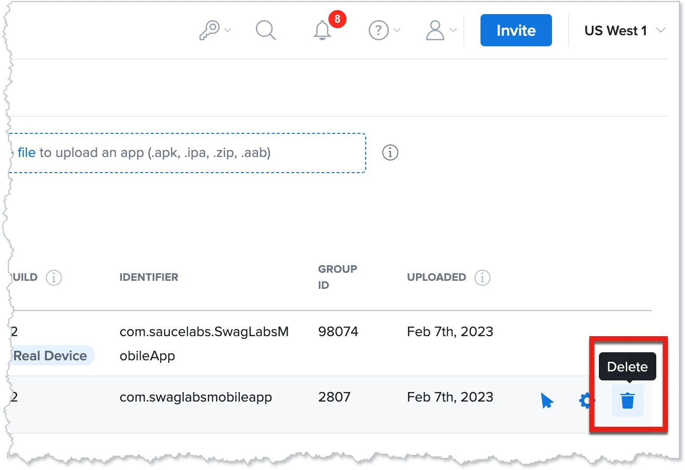Click the search magnifier icon
Viewport: 685px width, 470px height.
(266, 30)
